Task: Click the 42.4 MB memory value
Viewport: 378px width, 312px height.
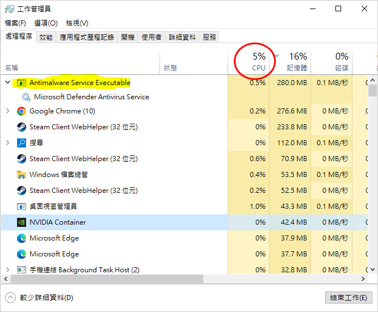Action: point(294,222)
